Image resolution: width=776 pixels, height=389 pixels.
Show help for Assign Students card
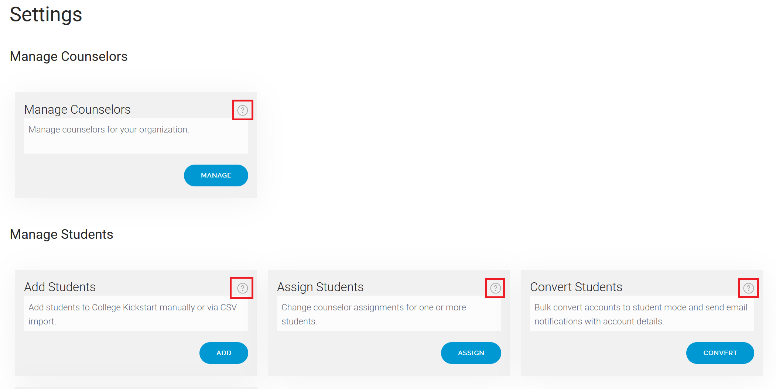495,288
